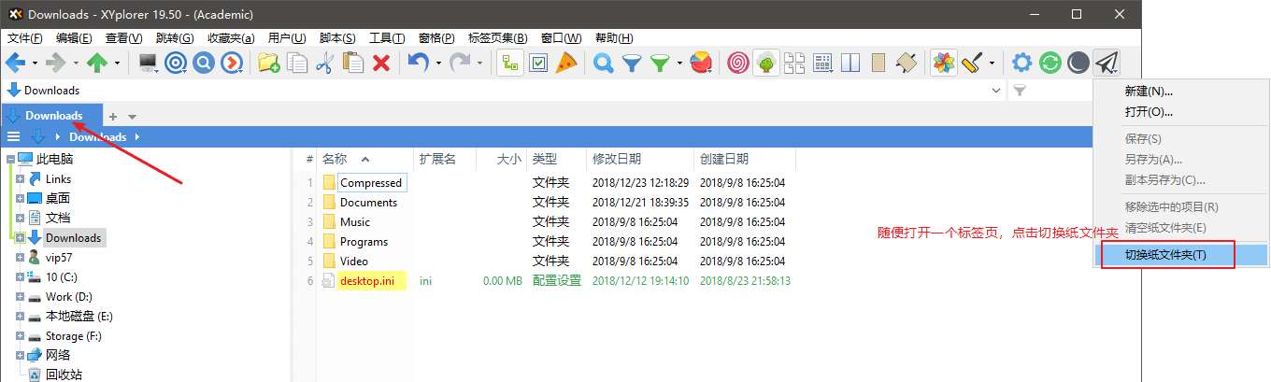The height and width of the screenshot is (382, 1271).
Task: Click the New Folder icon
Action: (x=269, y=63)
